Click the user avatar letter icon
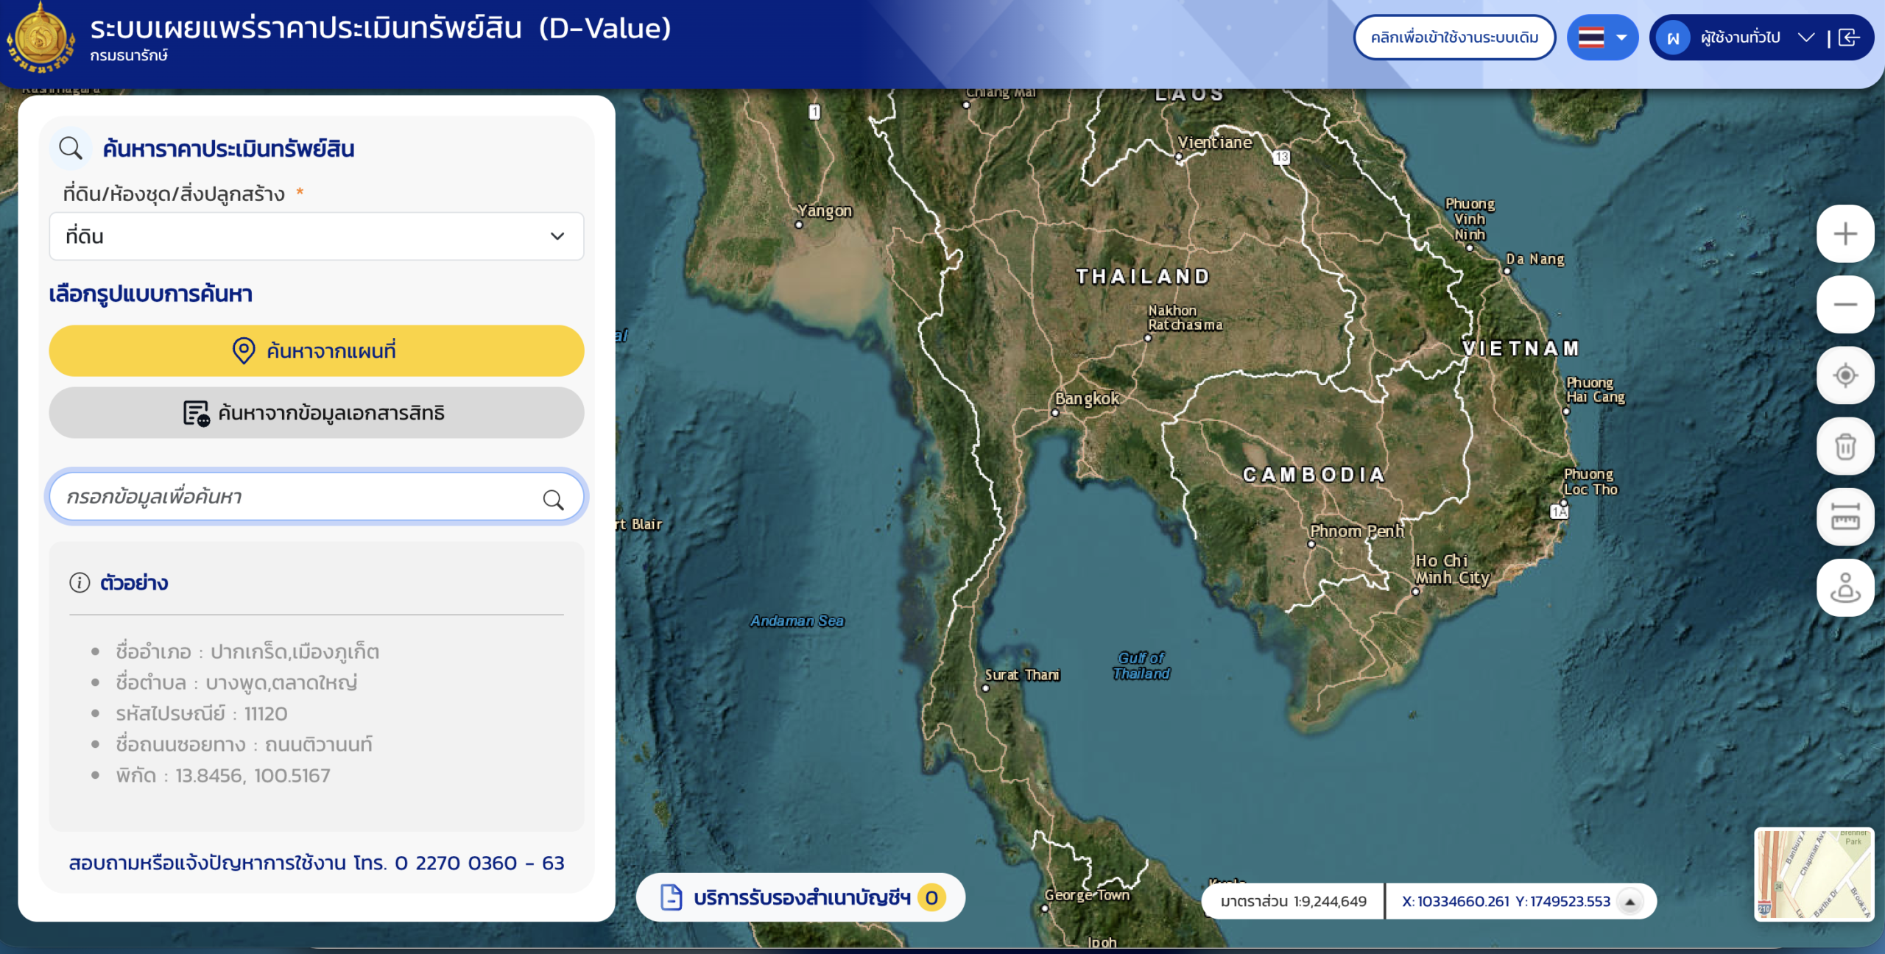1885x954 pixels. [x=1674, y=38]
